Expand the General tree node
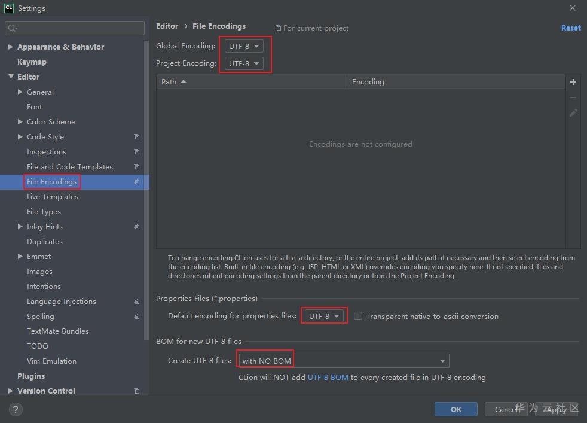 20,92
